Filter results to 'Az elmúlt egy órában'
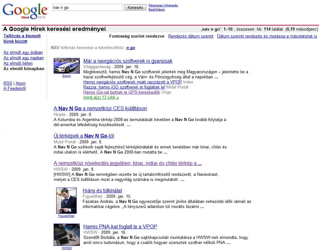 pyautogui.click(x=23, y=52)
